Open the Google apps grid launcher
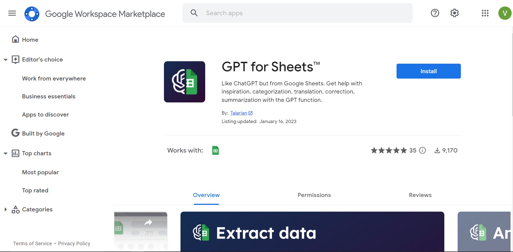Image resolution: width=513 pixels, height=252 pixels. click(485, 13)
